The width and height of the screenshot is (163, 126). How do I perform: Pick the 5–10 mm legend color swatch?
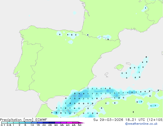28,123
